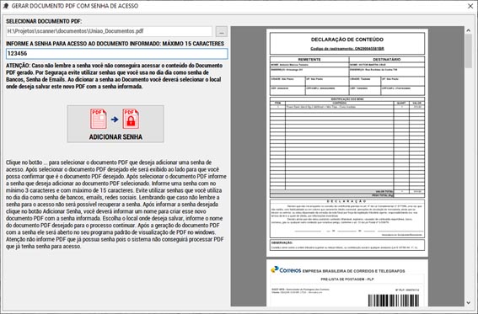Open file browser with the ... button

coord(222,31)
